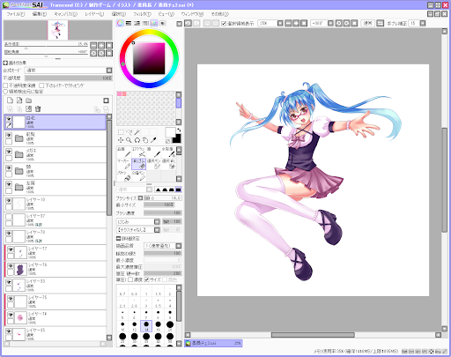Select the rotate view tool
The image size is (451, 357).
[137, 140]
